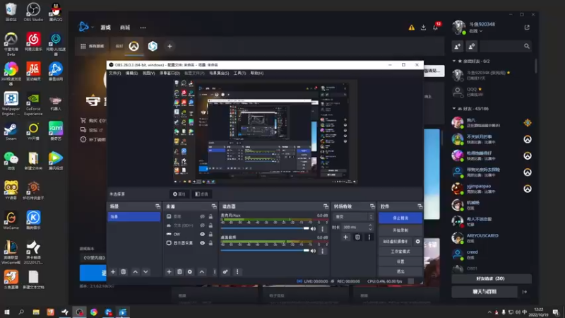Open OBS 设置 settings button
This screenshot has height=318, width=565.
tap(400, 261)
